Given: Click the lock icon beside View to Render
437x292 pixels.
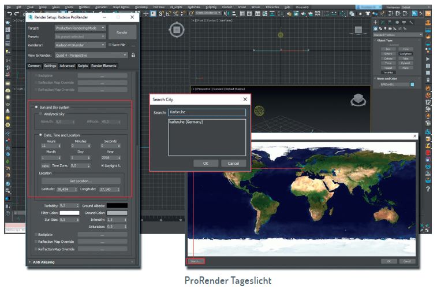Looking at the screenshot, I should 133,56.
